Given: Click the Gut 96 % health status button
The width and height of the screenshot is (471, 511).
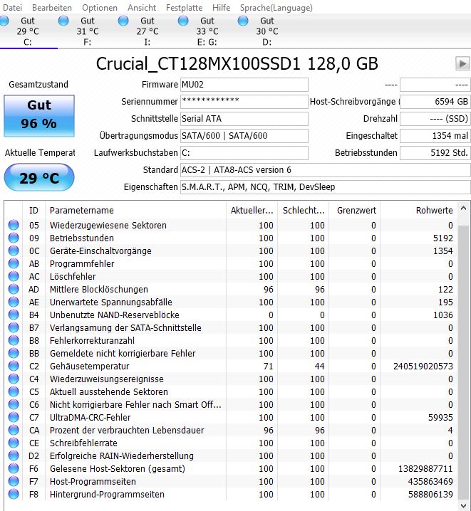Looking at the screenshot, I should pos(39,116).
